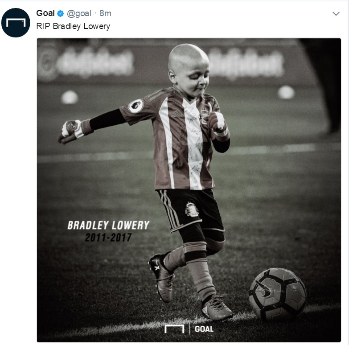349x345 pixels.
Task: Open the Goal display name link
Action: point(45,13)
